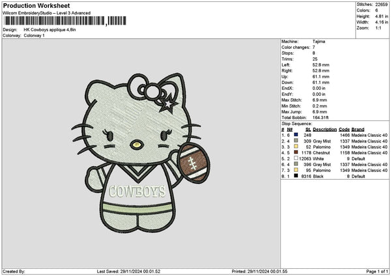
Task: Select the White color swatch in stop 5
Action: (x=296, y=158)
